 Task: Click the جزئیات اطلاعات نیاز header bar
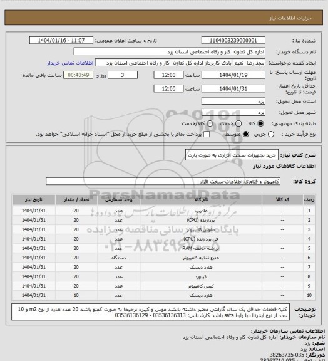164,18
